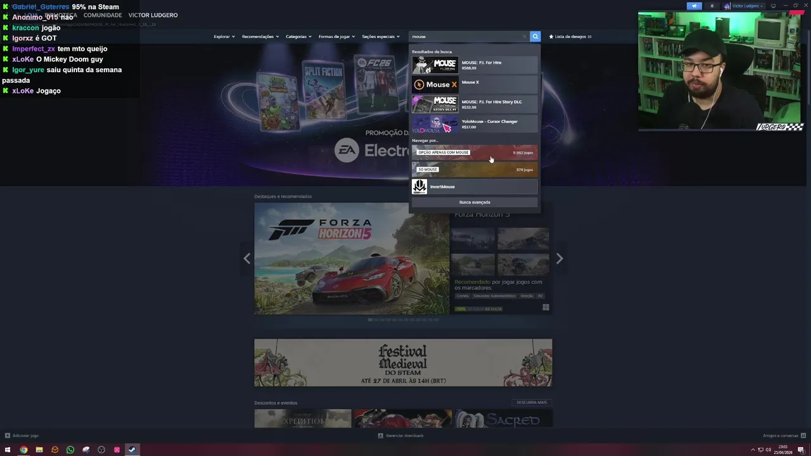Click the Split Fiction game cover

pos(324,89)
